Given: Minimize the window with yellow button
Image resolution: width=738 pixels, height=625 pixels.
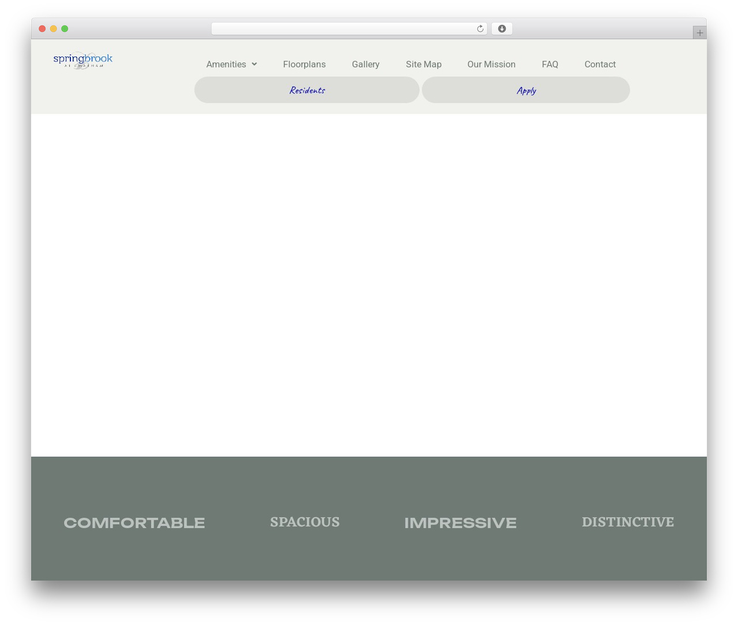Looking at the screenshot, I should coord(54,29).
